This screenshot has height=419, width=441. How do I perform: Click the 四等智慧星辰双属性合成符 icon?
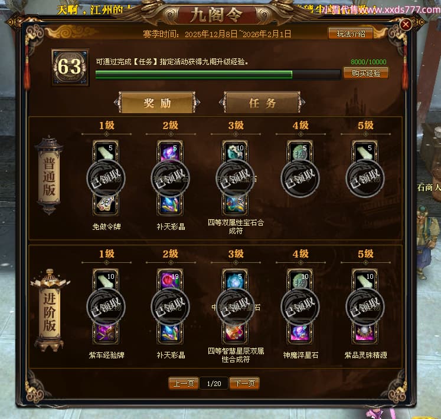click(x=235, y=333)
